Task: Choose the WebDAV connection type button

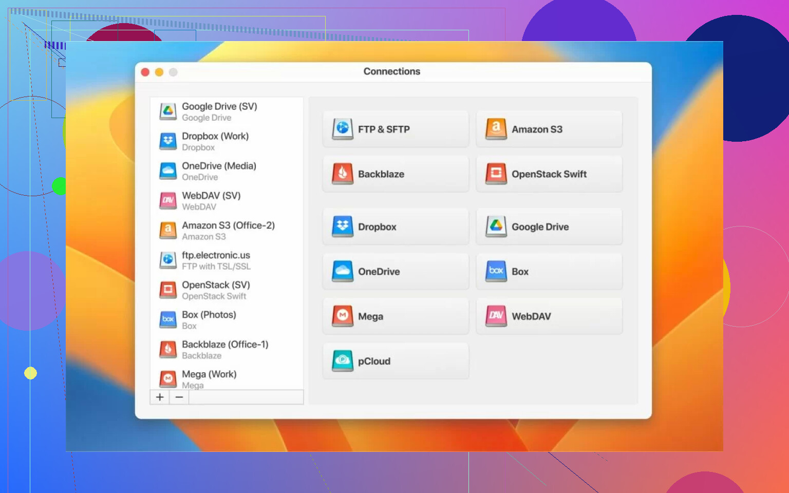Action: pos(549,316)
